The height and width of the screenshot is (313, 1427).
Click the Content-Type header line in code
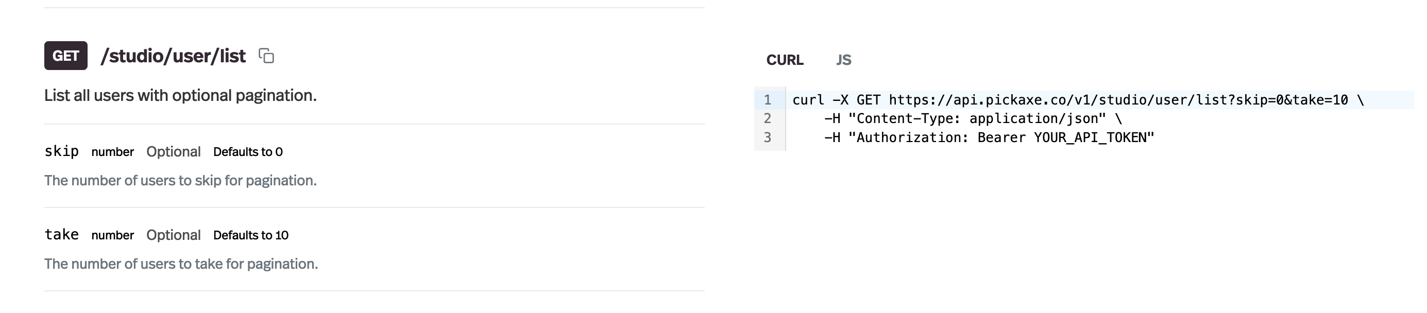972,118
